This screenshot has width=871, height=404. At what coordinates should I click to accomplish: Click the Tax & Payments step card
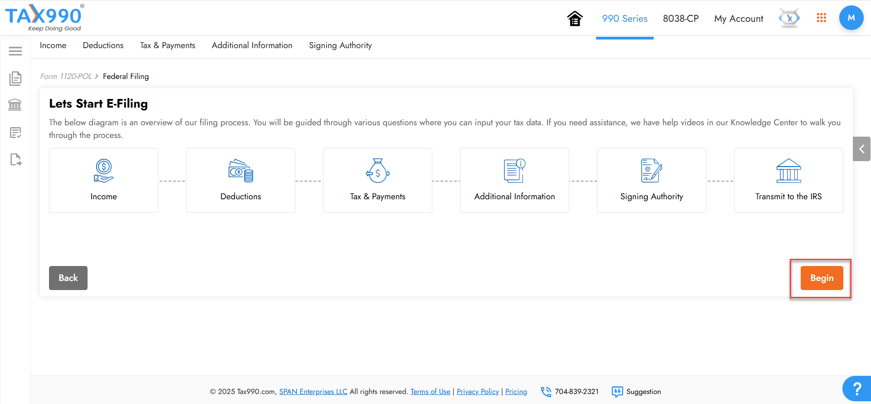pyautogui.click(x=377, y=180)
